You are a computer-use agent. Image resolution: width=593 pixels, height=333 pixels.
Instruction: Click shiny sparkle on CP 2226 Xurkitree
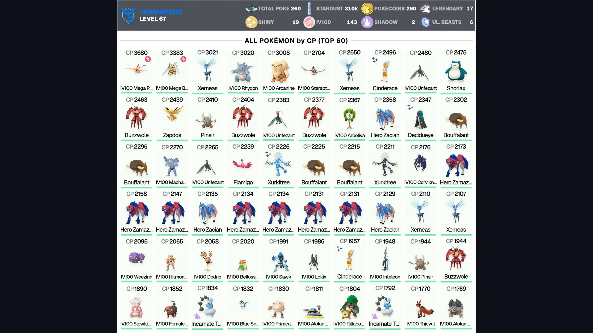tap(268, 154)
